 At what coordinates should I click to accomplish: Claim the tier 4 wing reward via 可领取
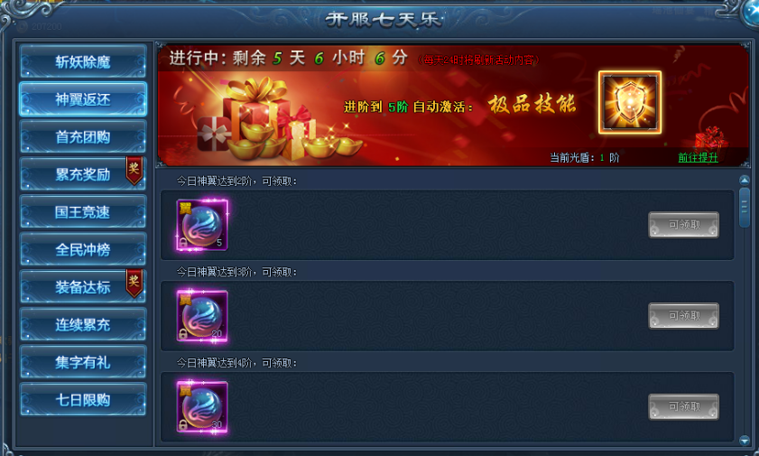pos(683,407)
